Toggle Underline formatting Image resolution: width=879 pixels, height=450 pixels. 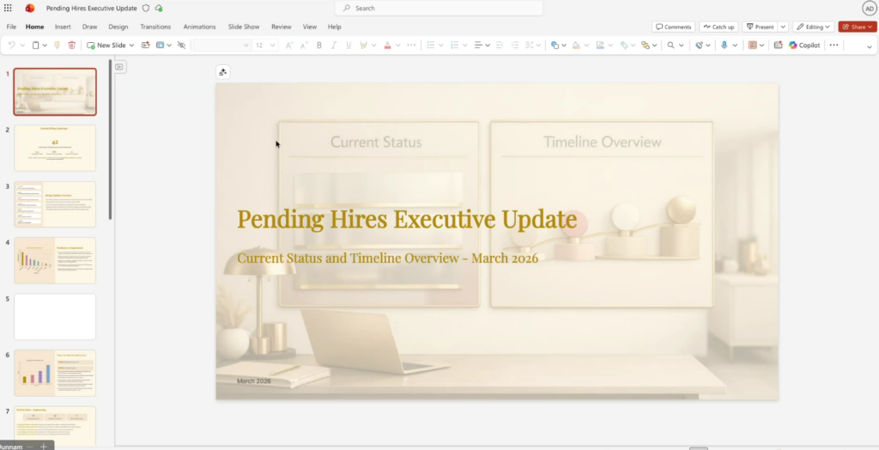(x=349, y=45)
